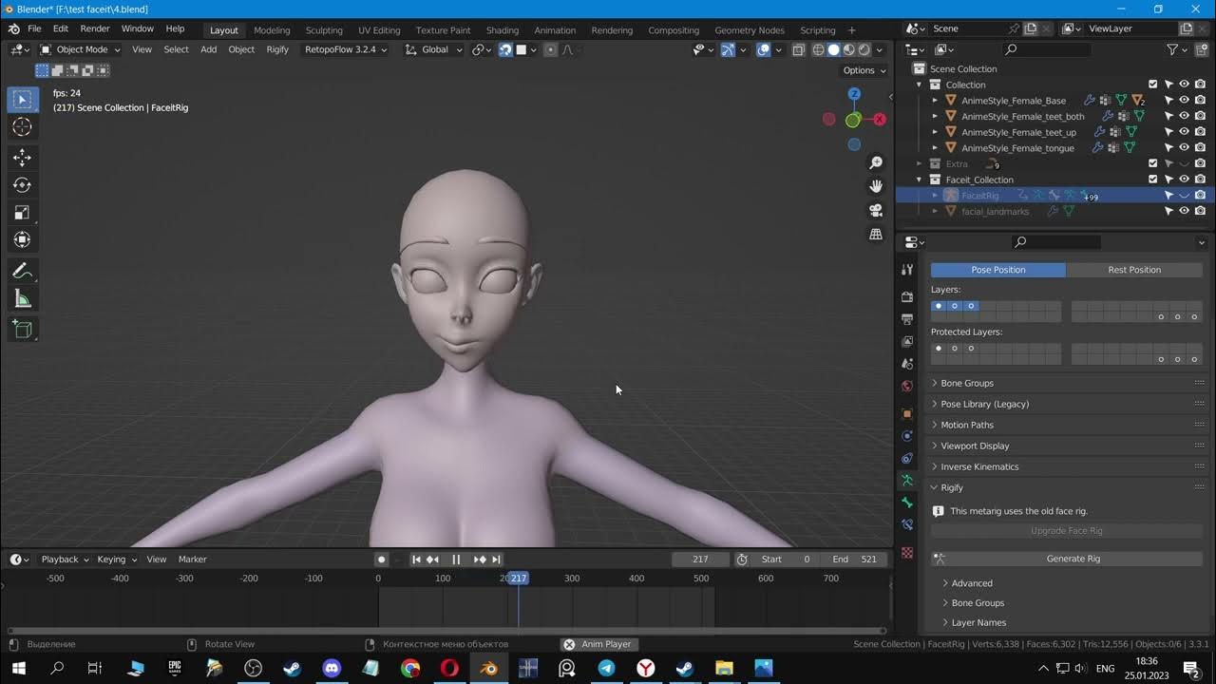Choose the Annotate tool
Viewport: 1216px width, 684px height.
(22, 272)
